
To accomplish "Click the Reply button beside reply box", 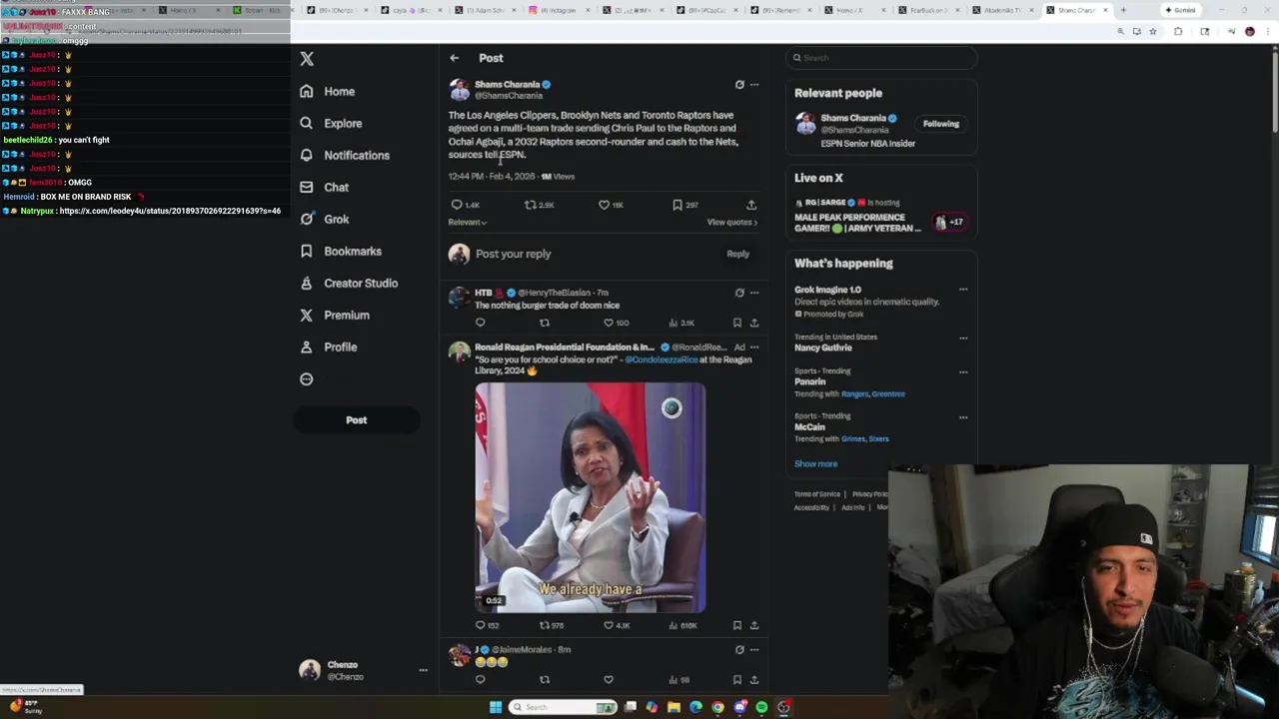I will [738, 254].
